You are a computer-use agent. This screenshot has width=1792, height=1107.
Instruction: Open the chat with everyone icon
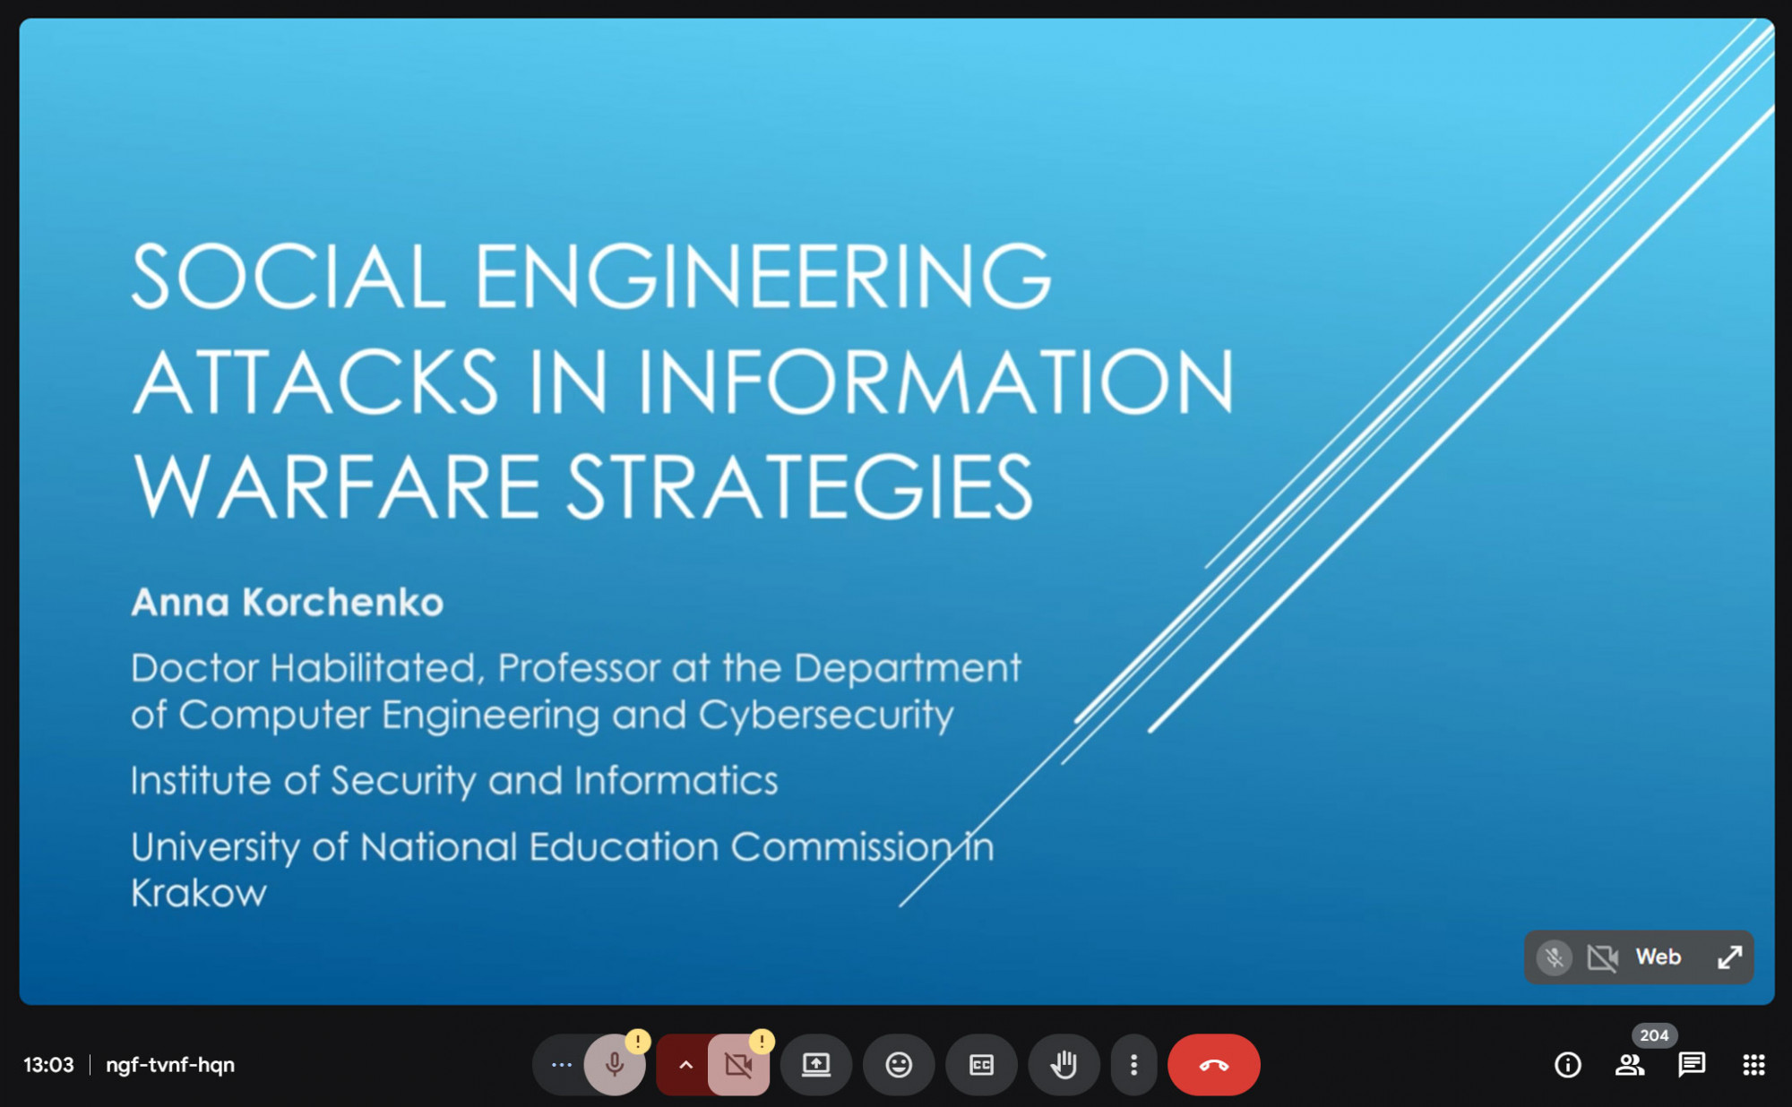(x=1691, y=1065)
